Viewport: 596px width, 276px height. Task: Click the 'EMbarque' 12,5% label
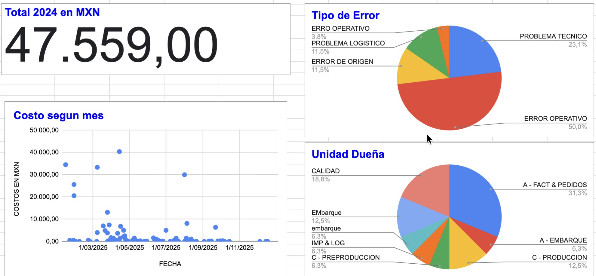click(327, 213)
